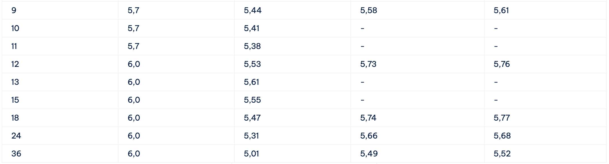Image resolution: width=609 pixels, height=164 pixels.
Task: Select the row labeled 10
Action: pyautogui.click(x=304, y=28)
